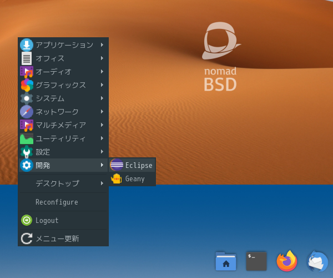
Task: Click the ネットワーク compass icon
Action: [27, 112]
